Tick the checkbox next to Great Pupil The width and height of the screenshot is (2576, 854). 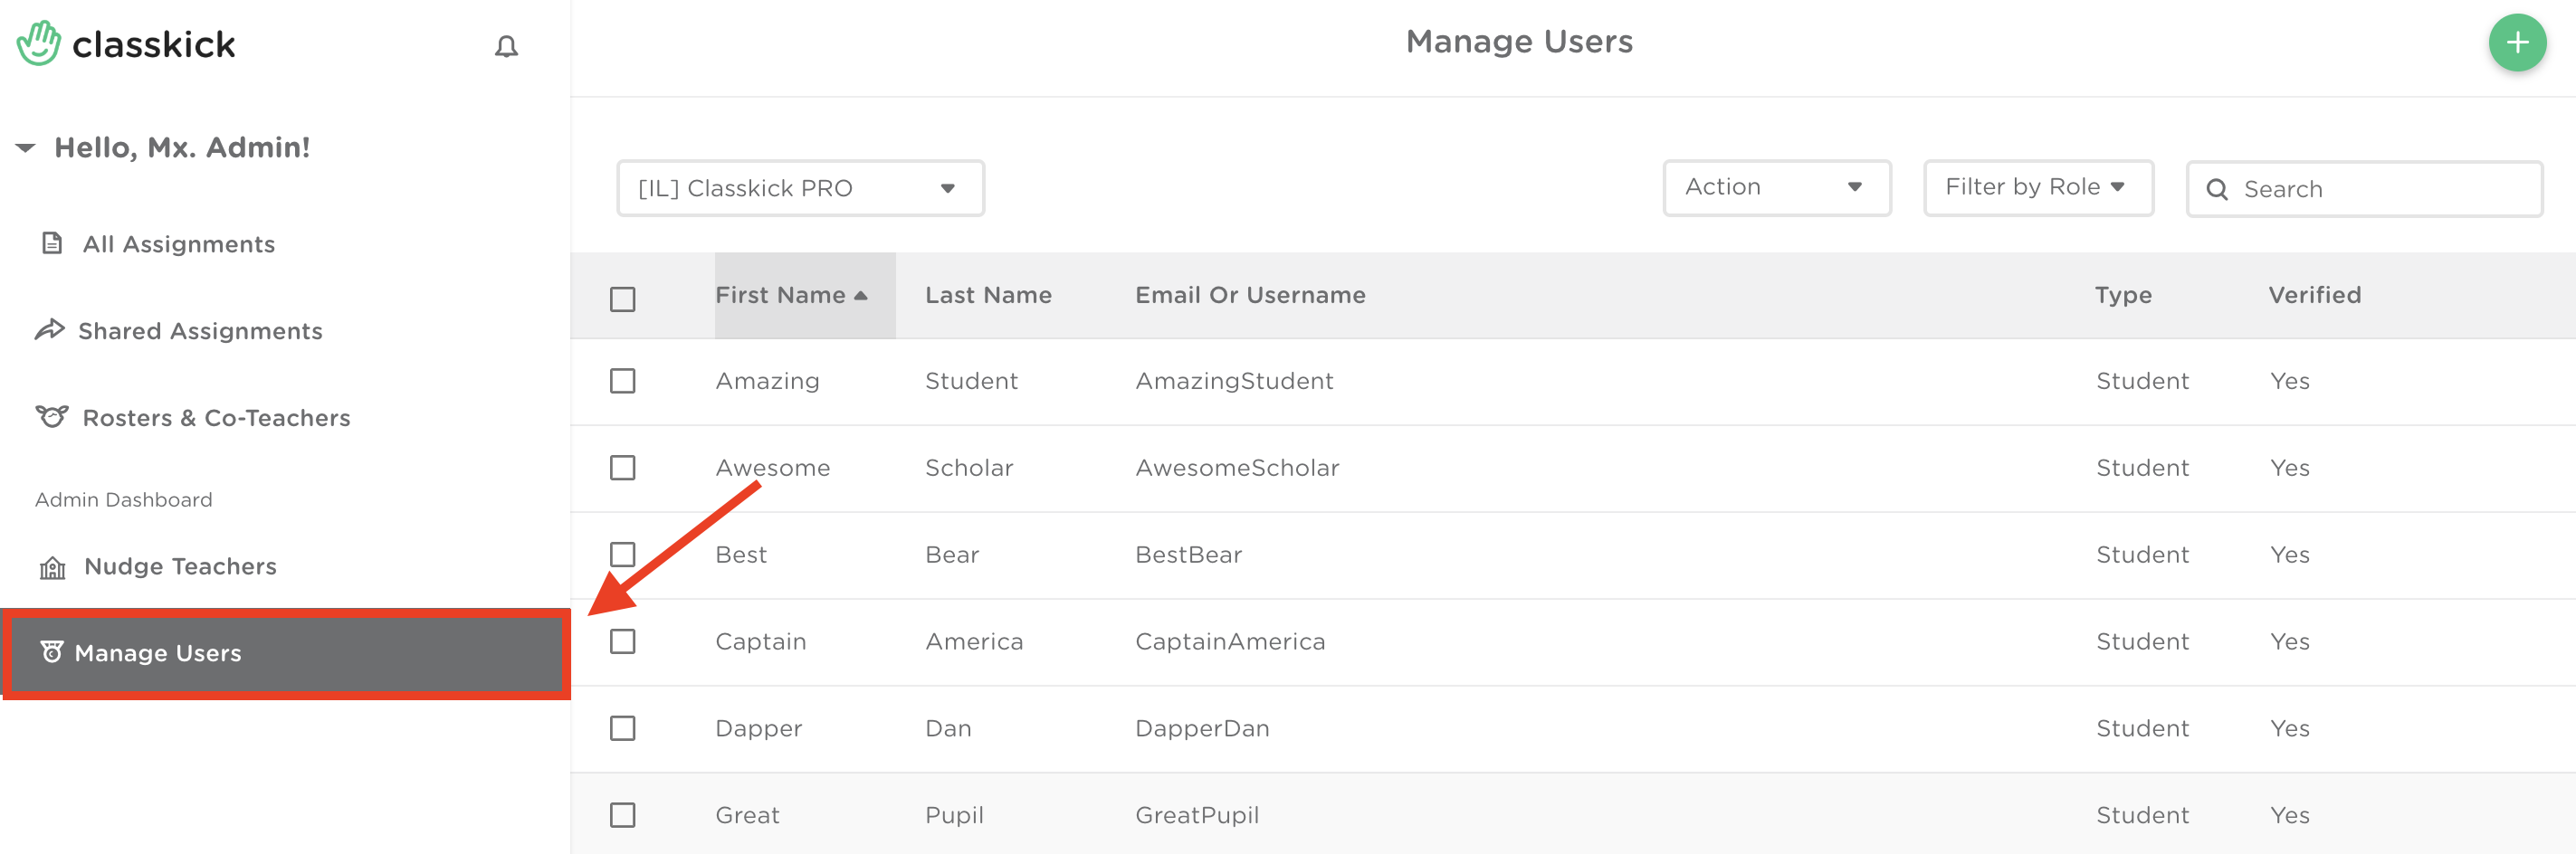(622, 815)
